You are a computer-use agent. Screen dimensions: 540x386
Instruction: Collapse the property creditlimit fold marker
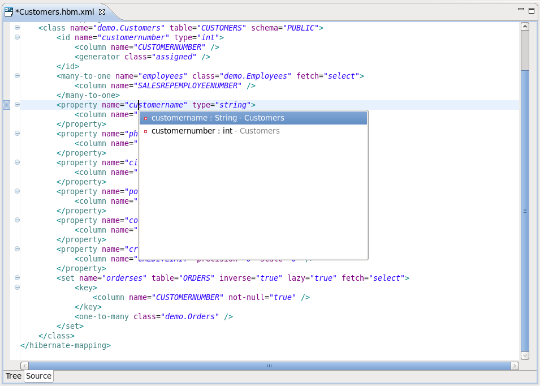[16, 249]
